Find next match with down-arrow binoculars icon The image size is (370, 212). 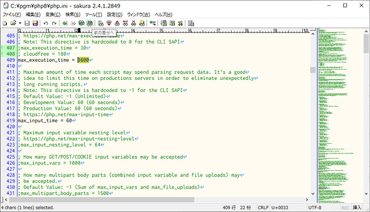point(109,23)
